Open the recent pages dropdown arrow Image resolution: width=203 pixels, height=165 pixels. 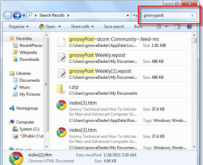24,16
